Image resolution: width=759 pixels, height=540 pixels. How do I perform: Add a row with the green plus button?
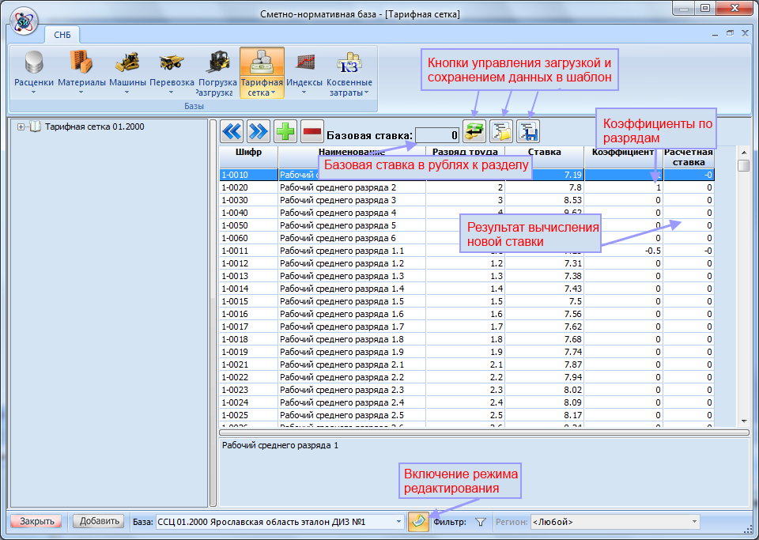coord(285,131)
